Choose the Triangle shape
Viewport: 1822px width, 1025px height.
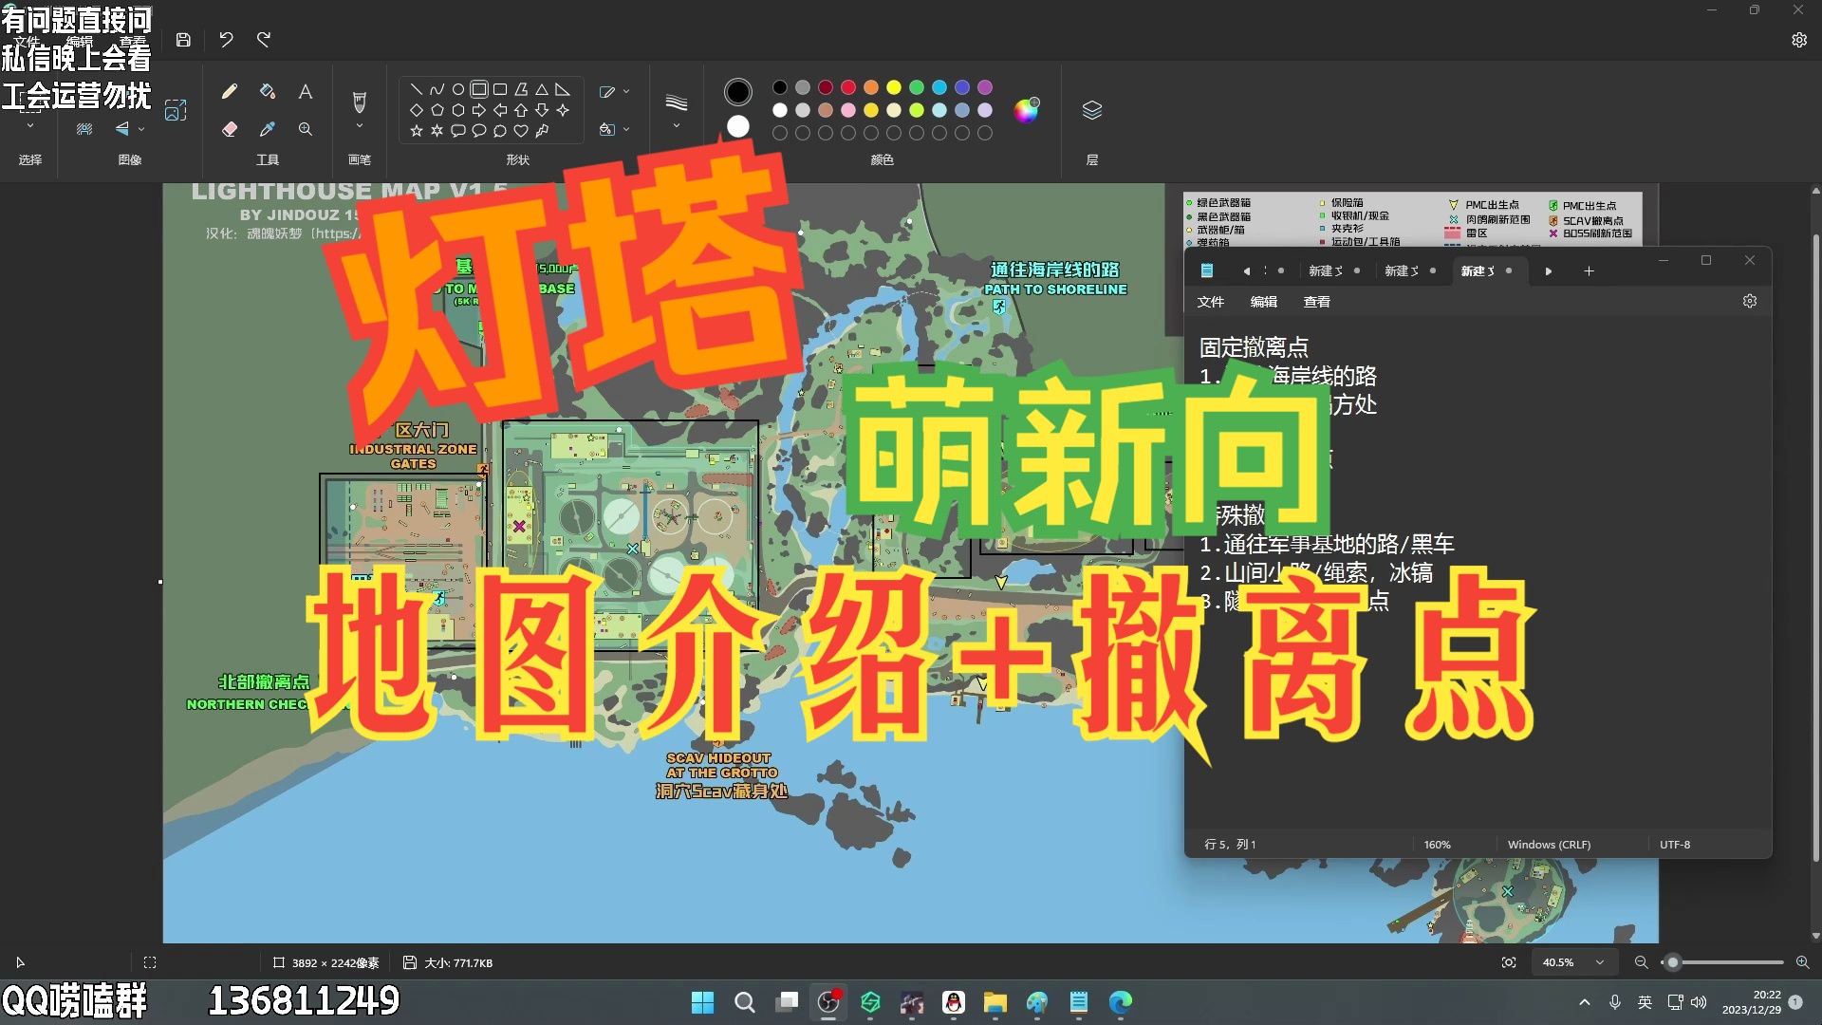[542, 89]
